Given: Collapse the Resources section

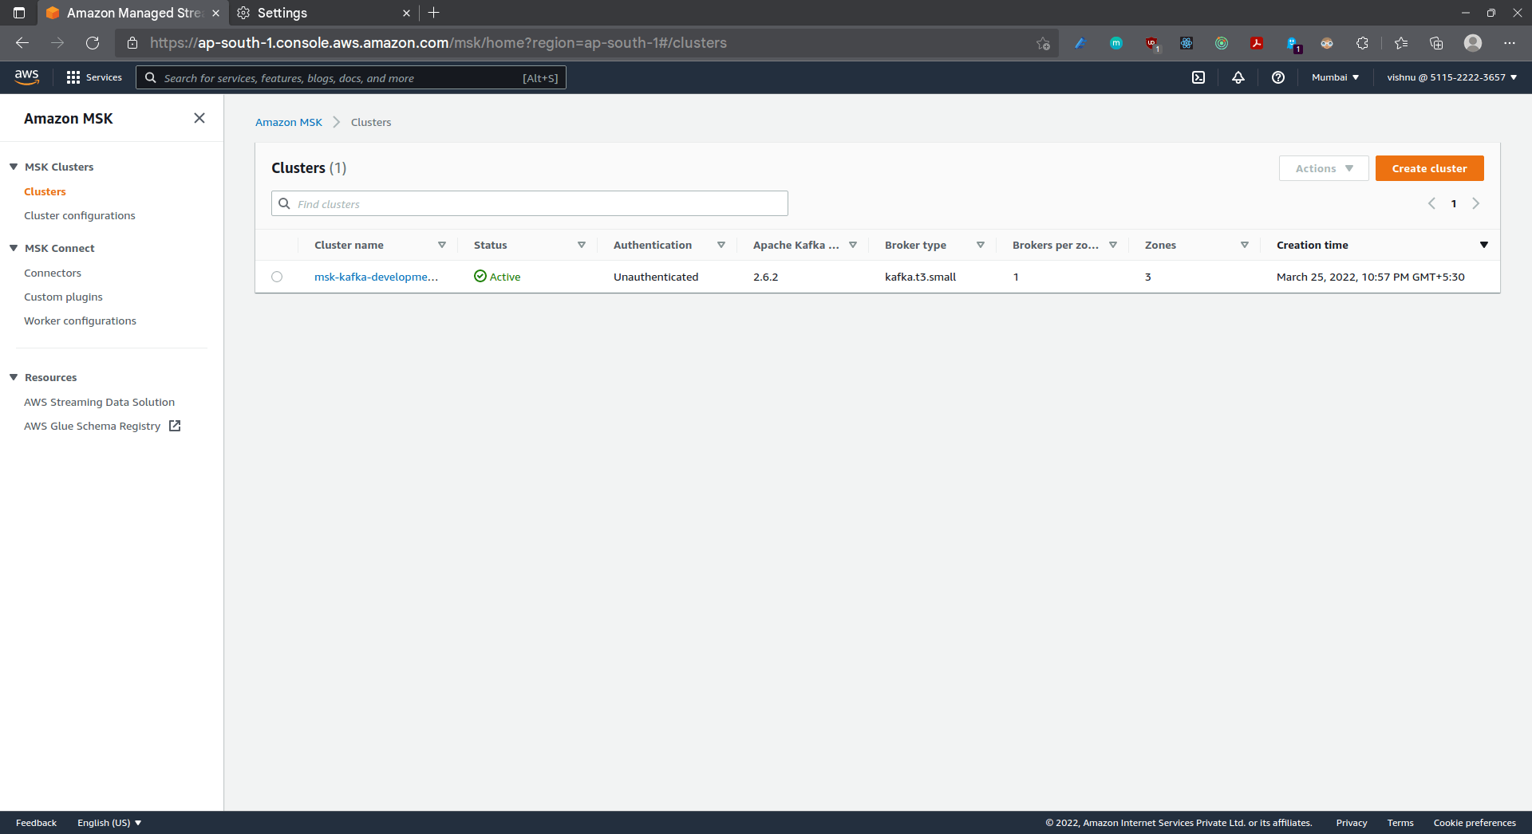Looking at the screenshot, I should (x=14, y=377).
